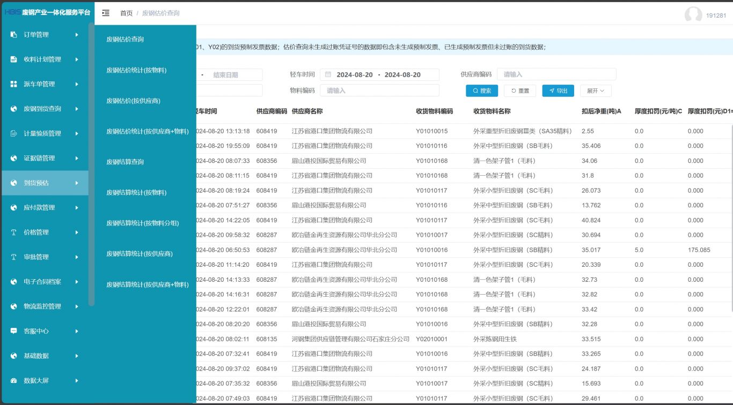The image size is (733, 405).
Task: Click the 到货预估 globe icon
Action: pos(14,183)
